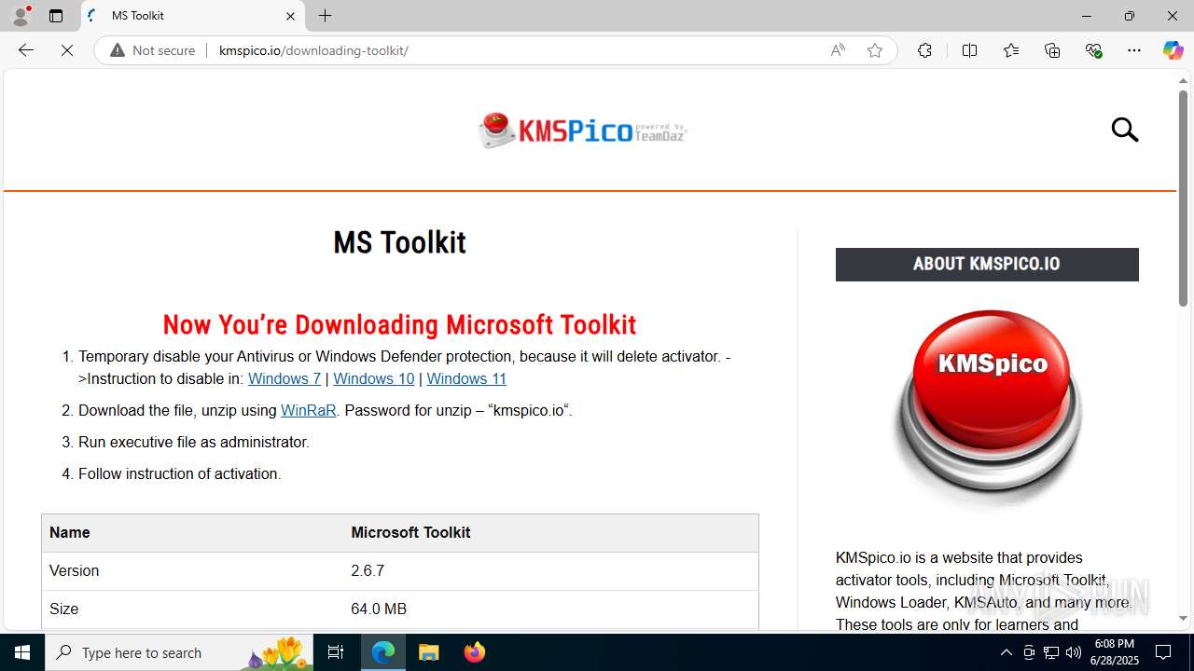The height and width of the screenshot is (671, 1194).
Task: Open the Windows 7 disable instructions link
Action: (x=285, y=378)
